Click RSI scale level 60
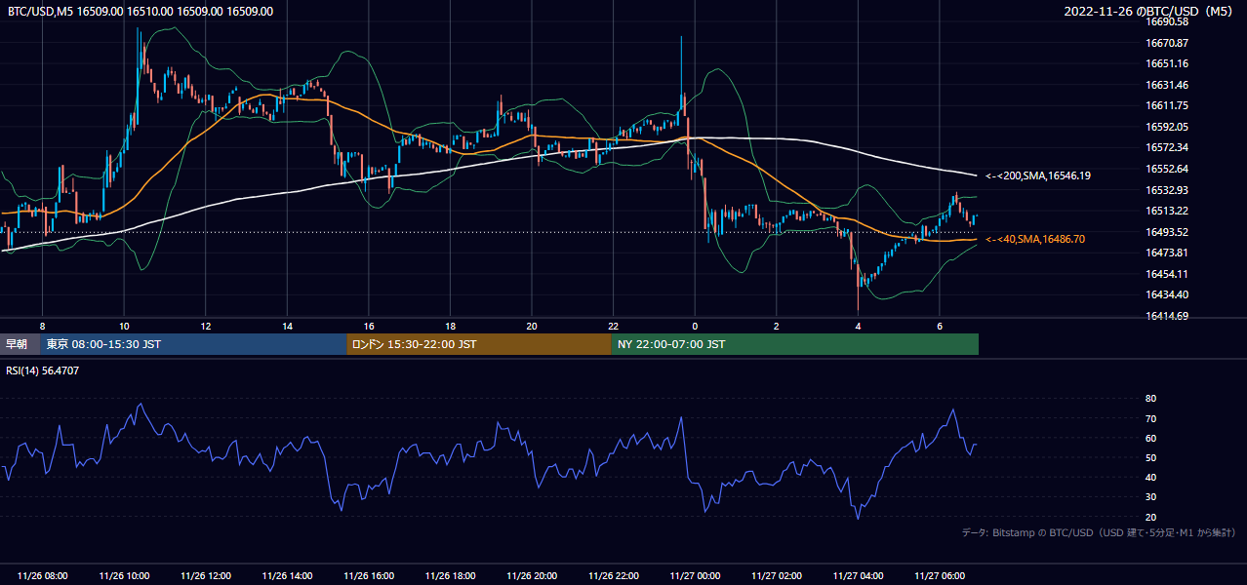Screen dimensions: 1247x585 click(x=1151, y=438)
